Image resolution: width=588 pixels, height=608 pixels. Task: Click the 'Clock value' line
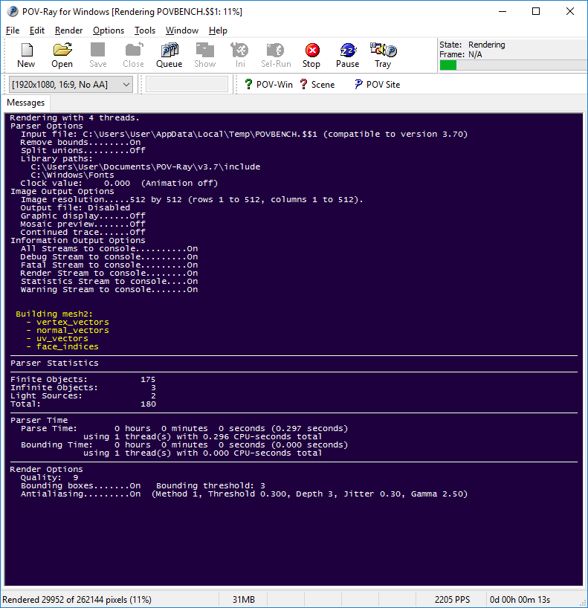[x=119, y=184]
